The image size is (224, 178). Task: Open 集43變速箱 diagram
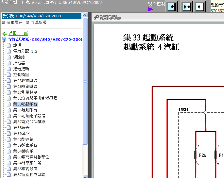coord(23,139)
